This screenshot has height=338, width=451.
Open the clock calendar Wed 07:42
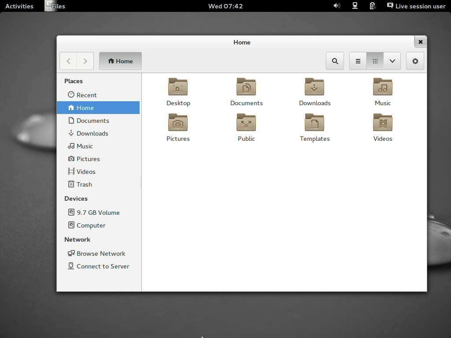[225, 6]
